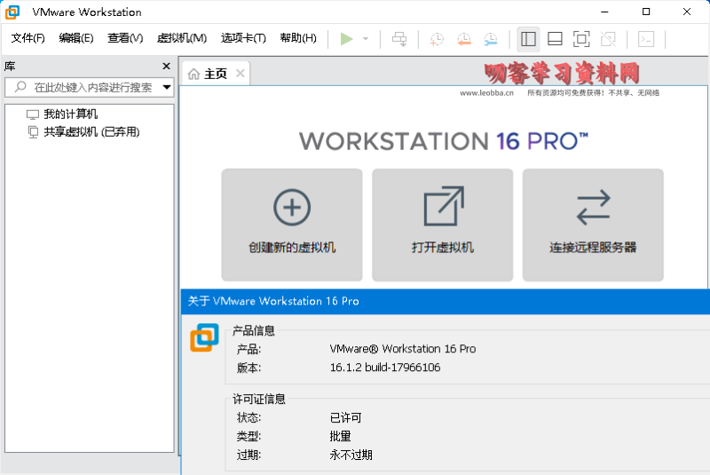Screen dimensions: 710x475
Task: Click the 关于 VMware Workstation 16 Pro title bar
Action: pyautogui.click(x=446, y=301)
